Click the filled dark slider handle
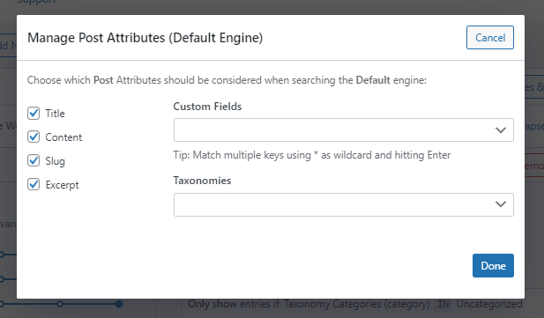The image size is (544, 318). (x=119, y=304)
